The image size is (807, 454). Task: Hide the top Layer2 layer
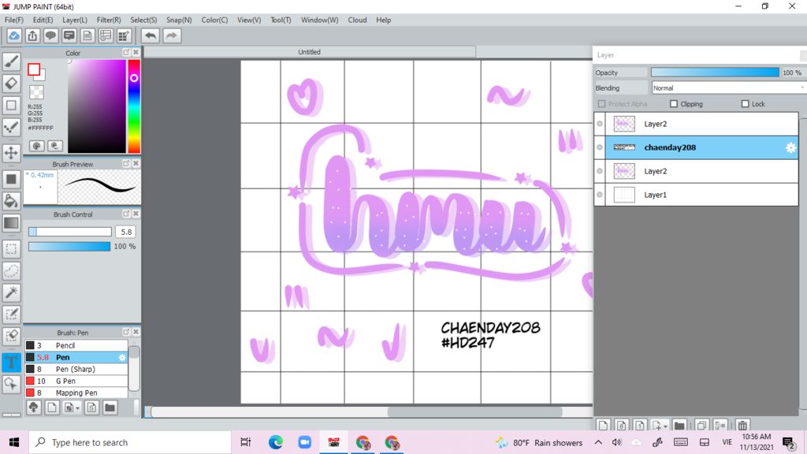(600, 124)
